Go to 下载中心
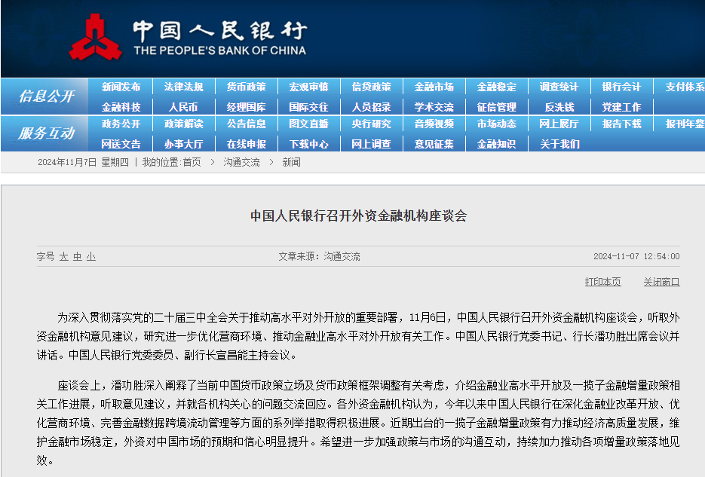This screenshot has height=477, width=705. [x=306, y=142]
